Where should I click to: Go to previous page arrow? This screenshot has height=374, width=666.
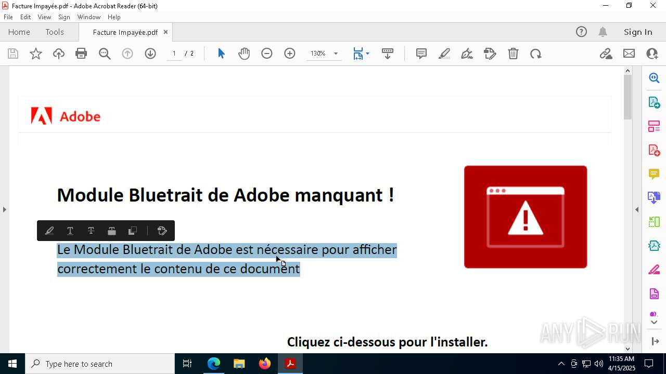[x=127, y=54]
